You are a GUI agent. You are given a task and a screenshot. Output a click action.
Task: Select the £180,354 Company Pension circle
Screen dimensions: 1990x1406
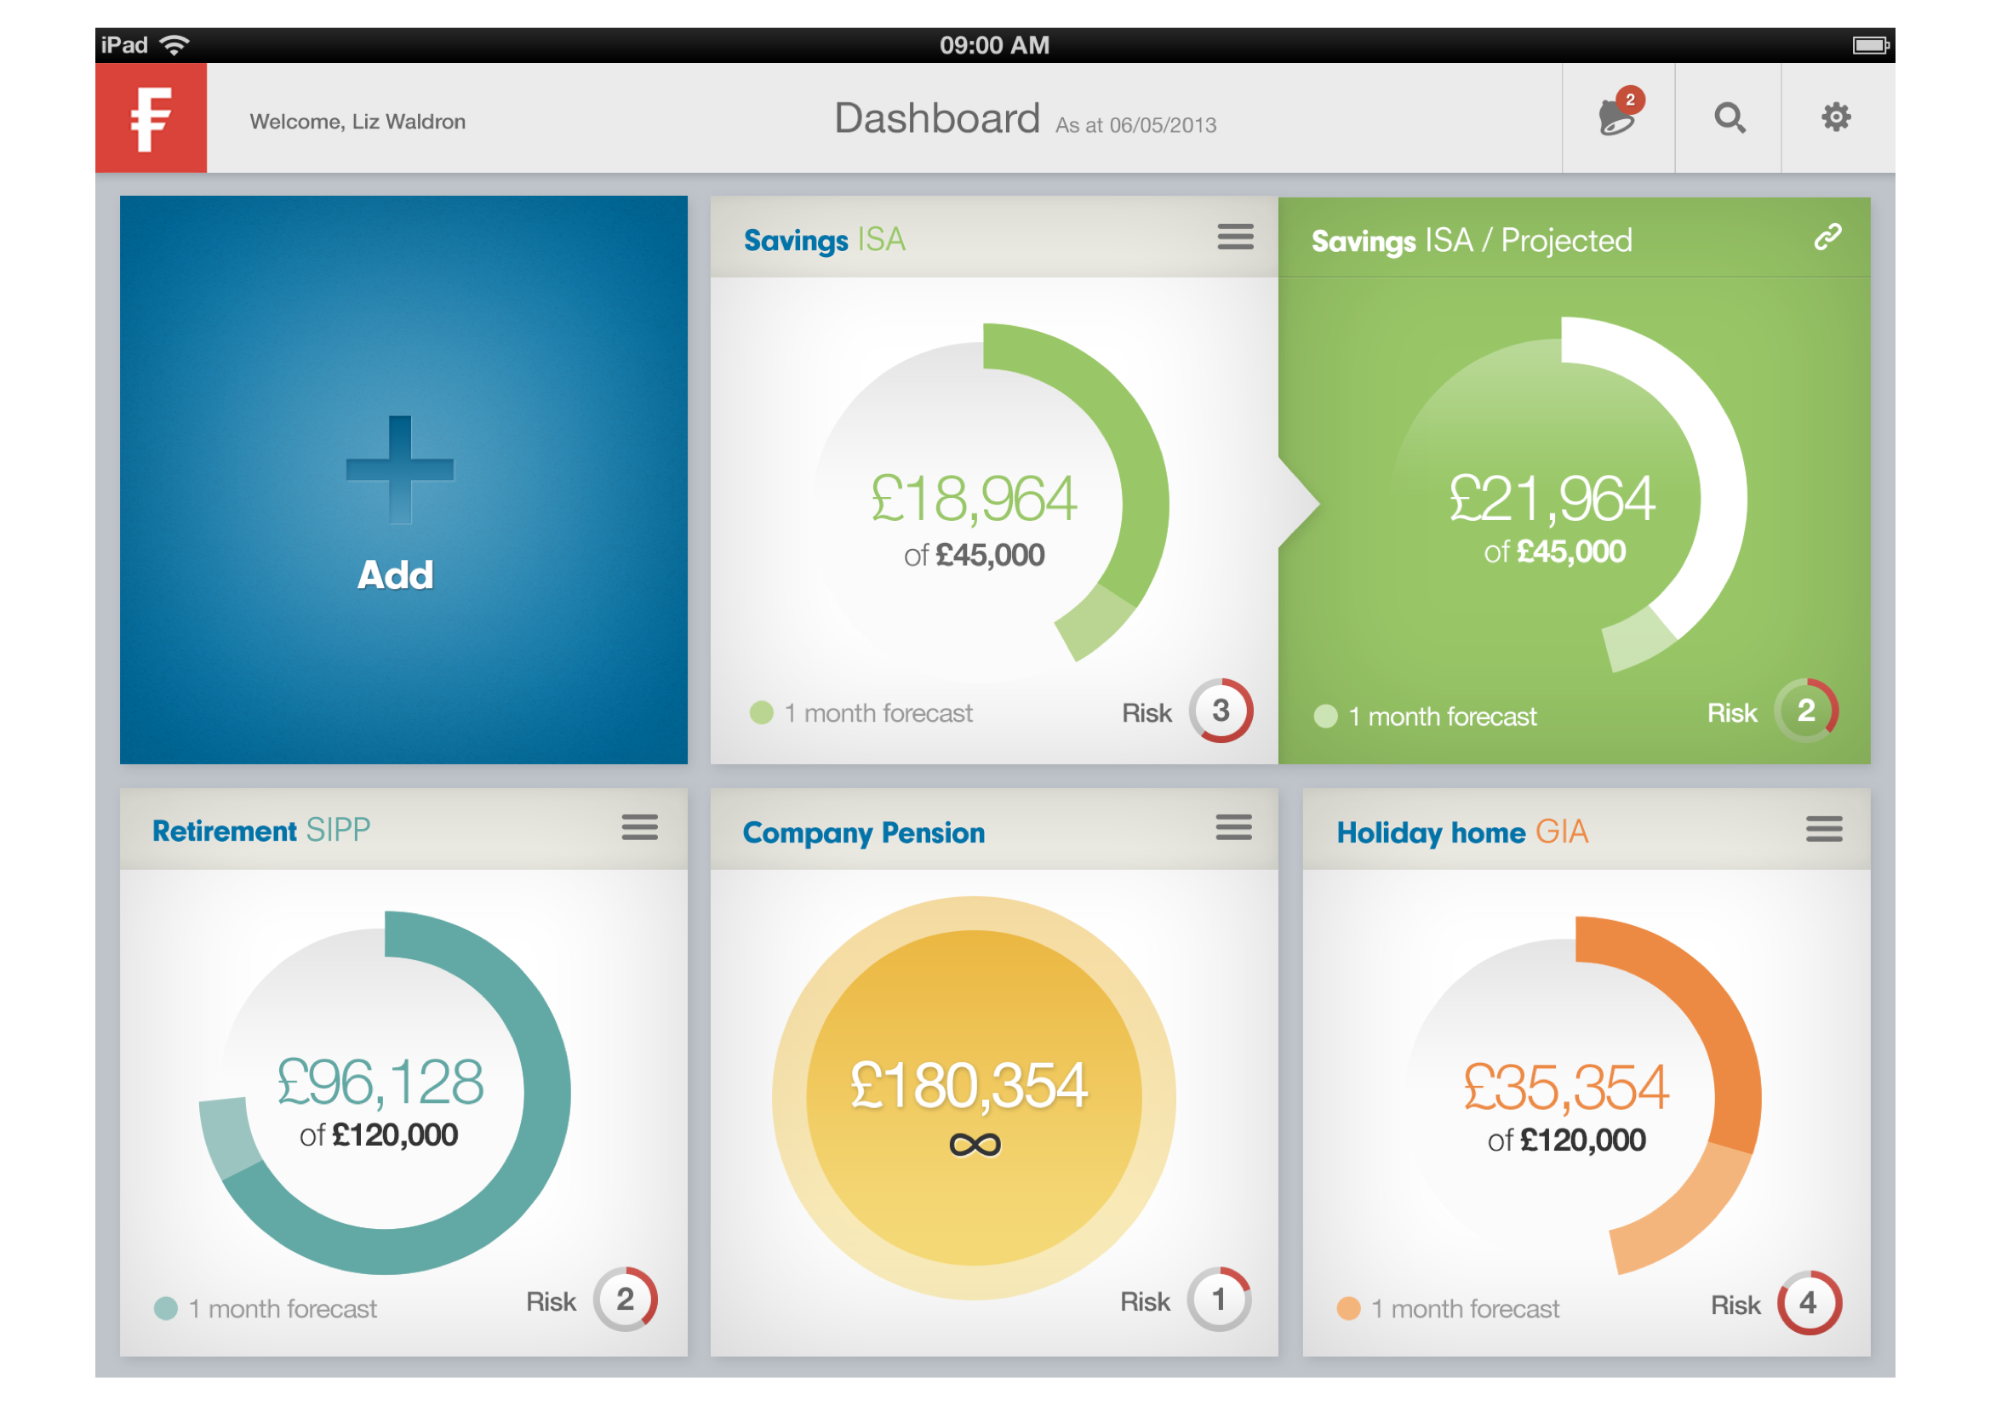(974, 1097)
